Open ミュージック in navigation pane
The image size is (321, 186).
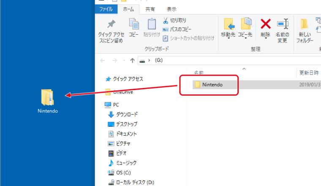coord(122,163)
